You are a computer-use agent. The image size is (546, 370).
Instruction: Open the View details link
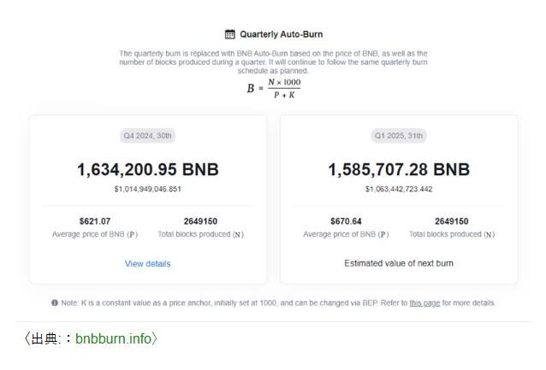(148, 263)
